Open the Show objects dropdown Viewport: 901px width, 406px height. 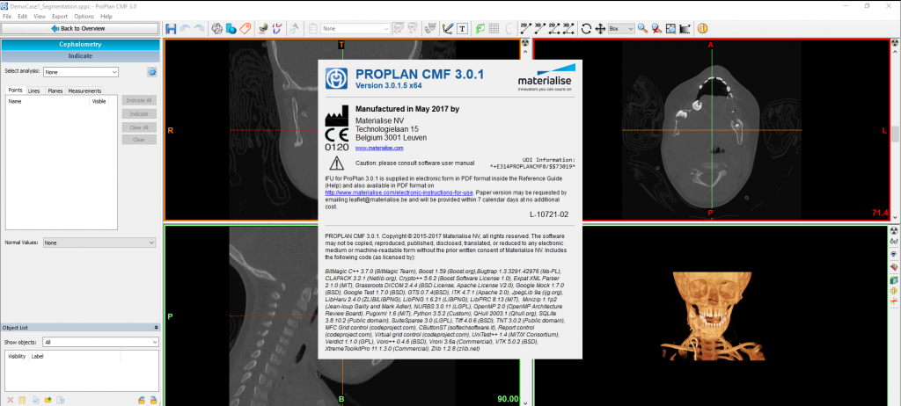99,342
